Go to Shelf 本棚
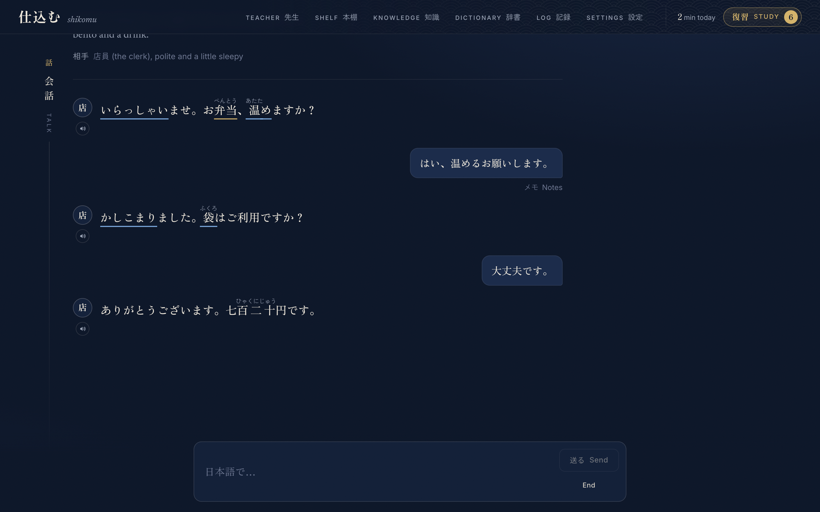The width and height of the screenshot is (820, 512). (336, 17)
